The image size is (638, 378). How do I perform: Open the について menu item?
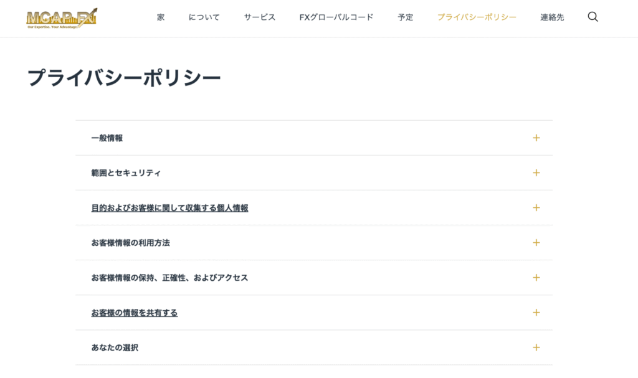pos(204,17)
